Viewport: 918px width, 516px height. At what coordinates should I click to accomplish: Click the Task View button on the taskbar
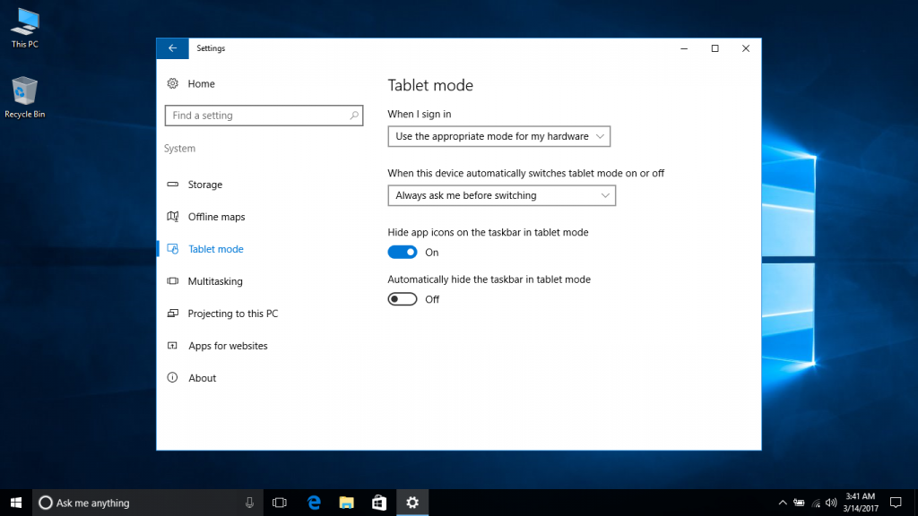click(279, 503)
